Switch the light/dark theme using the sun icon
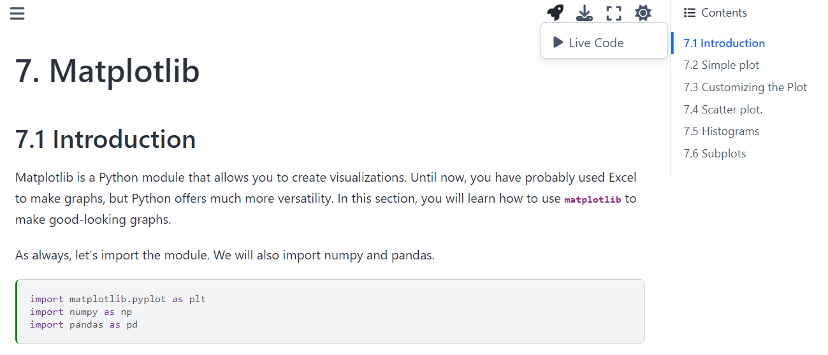The image size is (828, 355). coord(643,13)
